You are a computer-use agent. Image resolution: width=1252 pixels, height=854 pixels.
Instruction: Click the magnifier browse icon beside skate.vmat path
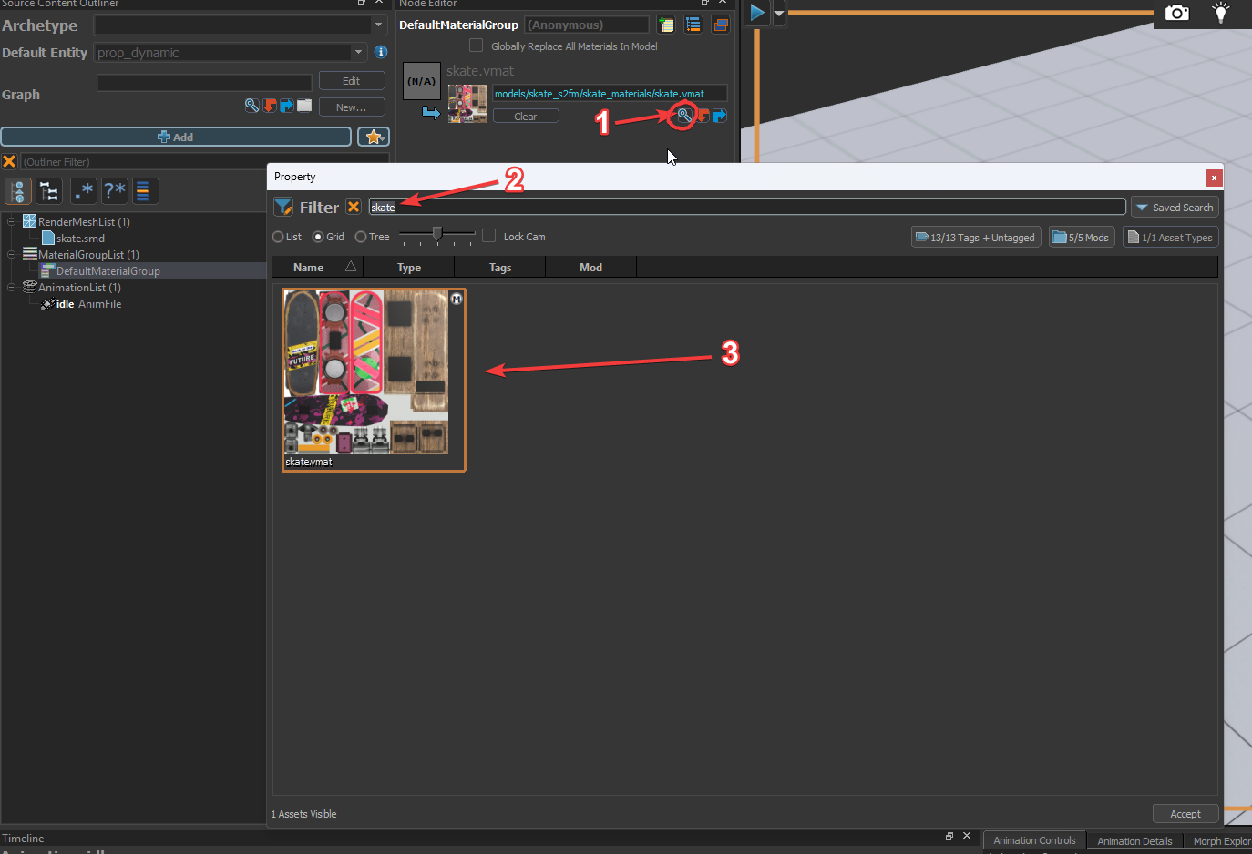683,116
